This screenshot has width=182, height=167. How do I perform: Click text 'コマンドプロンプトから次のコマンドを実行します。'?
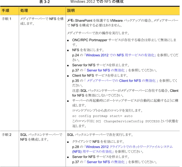click(107, 110)
